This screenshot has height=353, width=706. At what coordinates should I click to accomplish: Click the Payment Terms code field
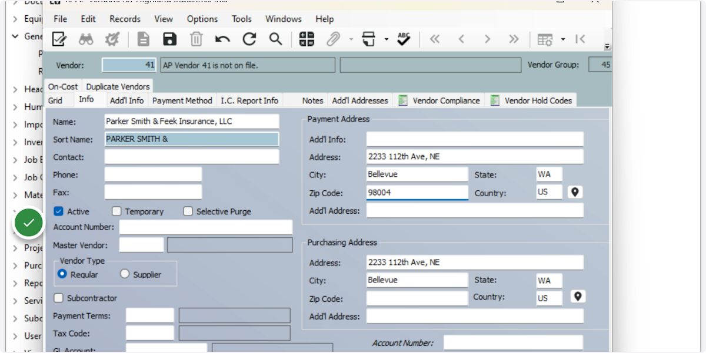[x=149, y=315]
